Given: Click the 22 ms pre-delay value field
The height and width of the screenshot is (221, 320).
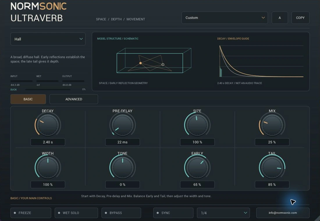Looking at the screenshot, I should tap(122, 142).
